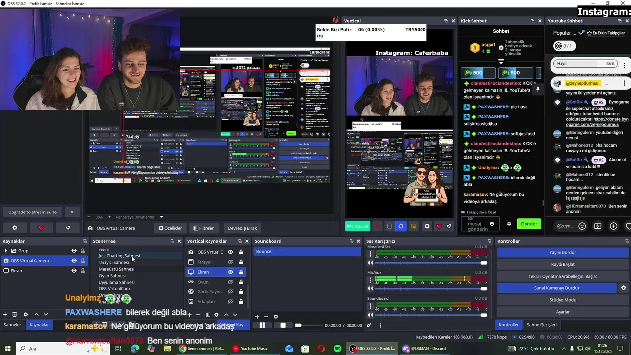The width and height of the screenshot is (631, 355).
Task: Open Mic/Aux three-dot options menu
Action: click(x=371, y=280)
